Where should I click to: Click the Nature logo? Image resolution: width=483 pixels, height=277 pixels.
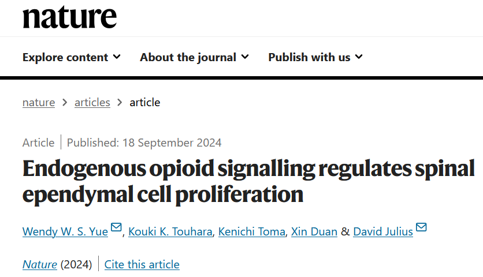pyautogui.click(x=69, y=17)
